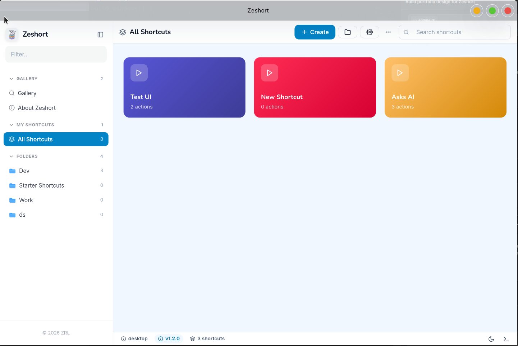Viewport: 518px width, 346px height.
Task: Click the "3 actions" text on Asks AI
Action: 403,107
